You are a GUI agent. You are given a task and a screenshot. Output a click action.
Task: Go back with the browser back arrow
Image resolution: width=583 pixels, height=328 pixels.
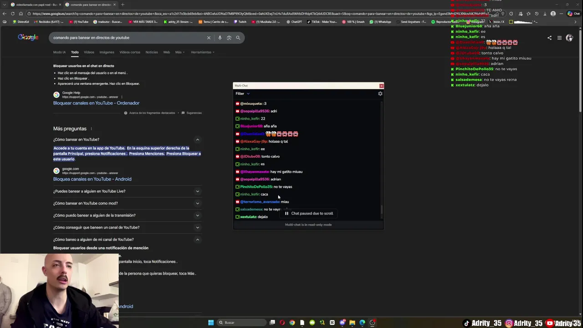point(5,14)
